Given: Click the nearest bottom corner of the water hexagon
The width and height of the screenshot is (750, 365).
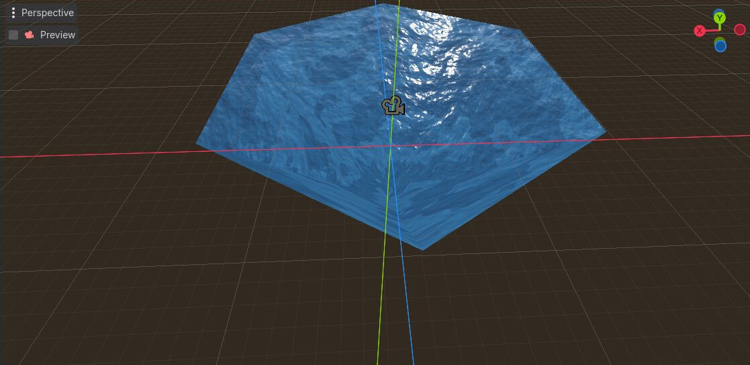Looking at the screenshot, I should [x=422, y=248].
